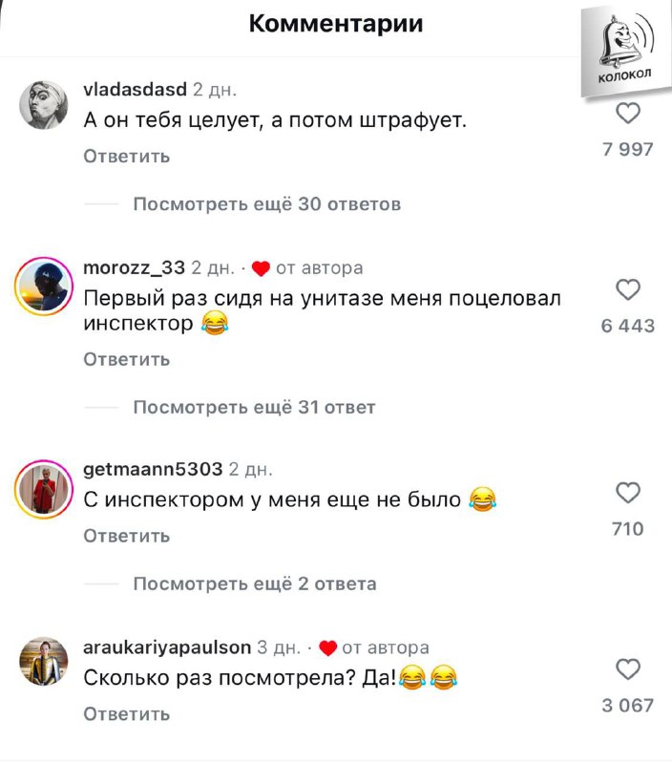Screen dimensions: 672x764
Task: Expand 31 more replies under morozz_33
Action: [254, 408]
